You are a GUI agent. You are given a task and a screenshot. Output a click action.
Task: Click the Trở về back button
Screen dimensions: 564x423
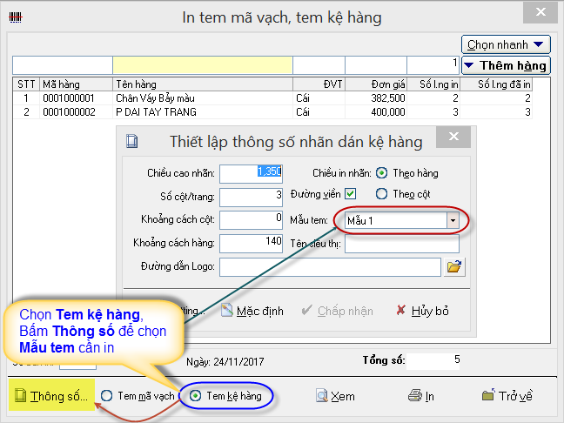pyautogui.click(x=507, y=396)
